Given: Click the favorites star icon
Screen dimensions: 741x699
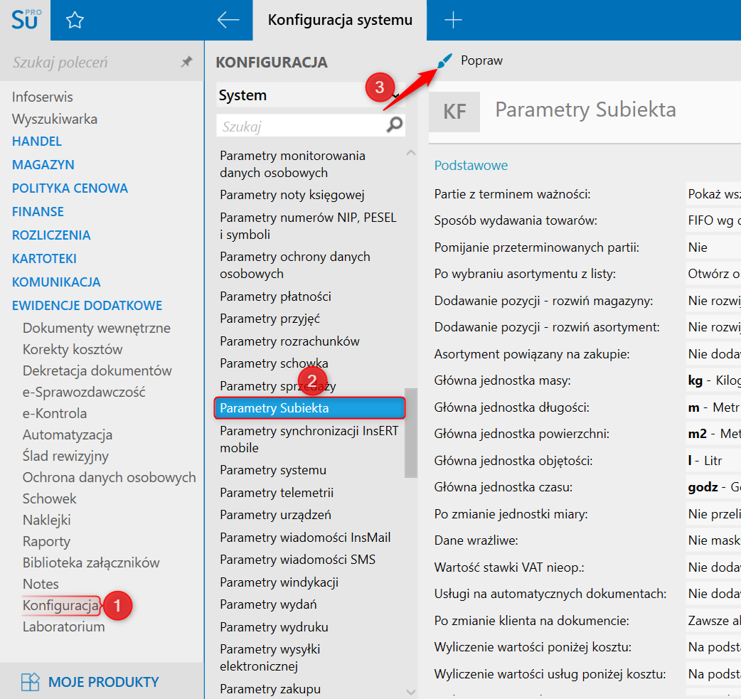Looking at the screenshot, I should pos(75,21).
